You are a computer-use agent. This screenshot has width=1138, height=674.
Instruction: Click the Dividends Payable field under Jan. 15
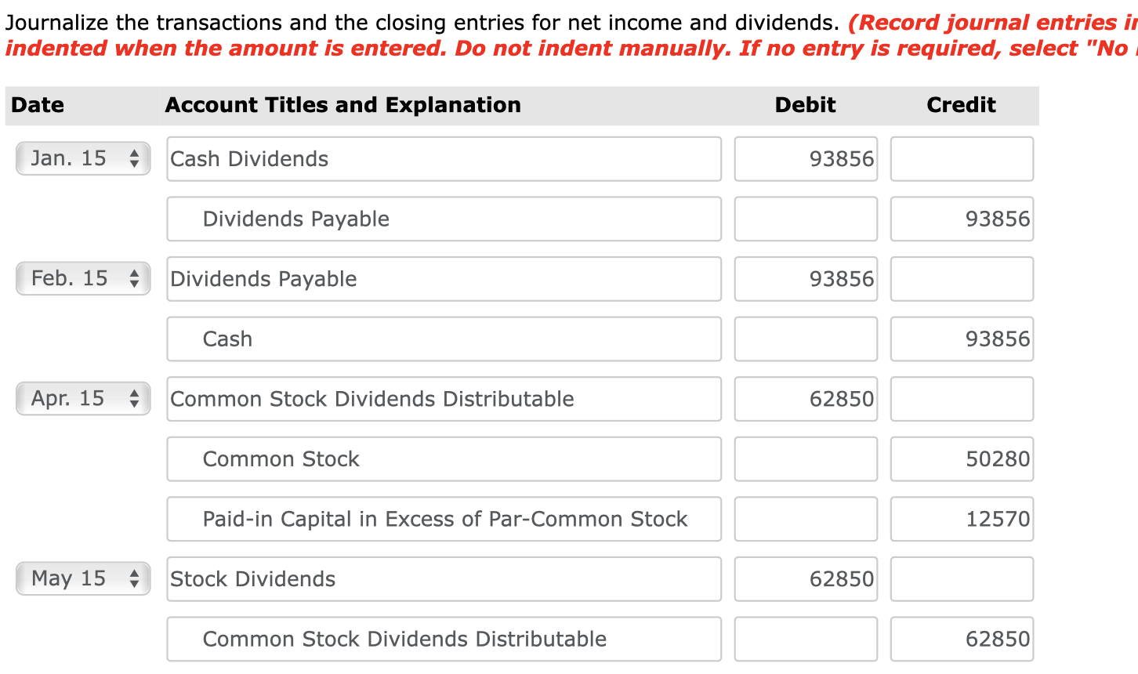click(x=443, y=219)
